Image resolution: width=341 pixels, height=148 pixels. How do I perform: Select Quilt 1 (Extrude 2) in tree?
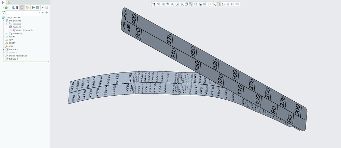(24, 30)
